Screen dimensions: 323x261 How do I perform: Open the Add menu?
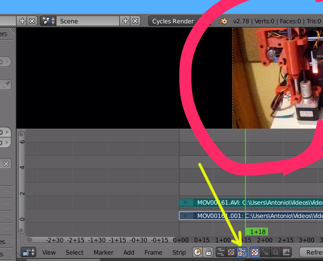coord(129,252)
